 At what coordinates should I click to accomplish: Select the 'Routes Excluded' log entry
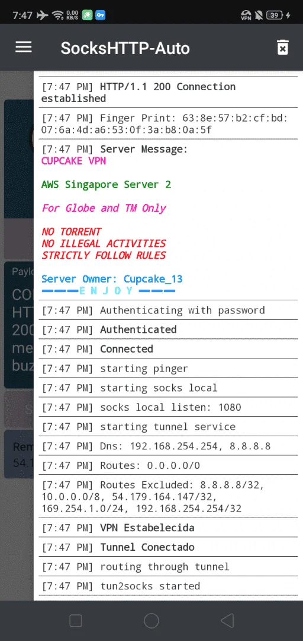click(169, 497)
